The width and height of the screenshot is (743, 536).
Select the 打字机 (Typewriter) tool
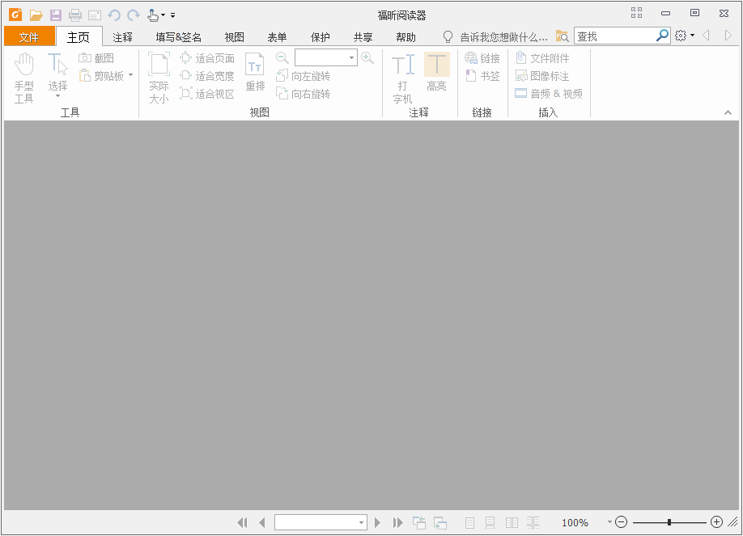point(402,77)
